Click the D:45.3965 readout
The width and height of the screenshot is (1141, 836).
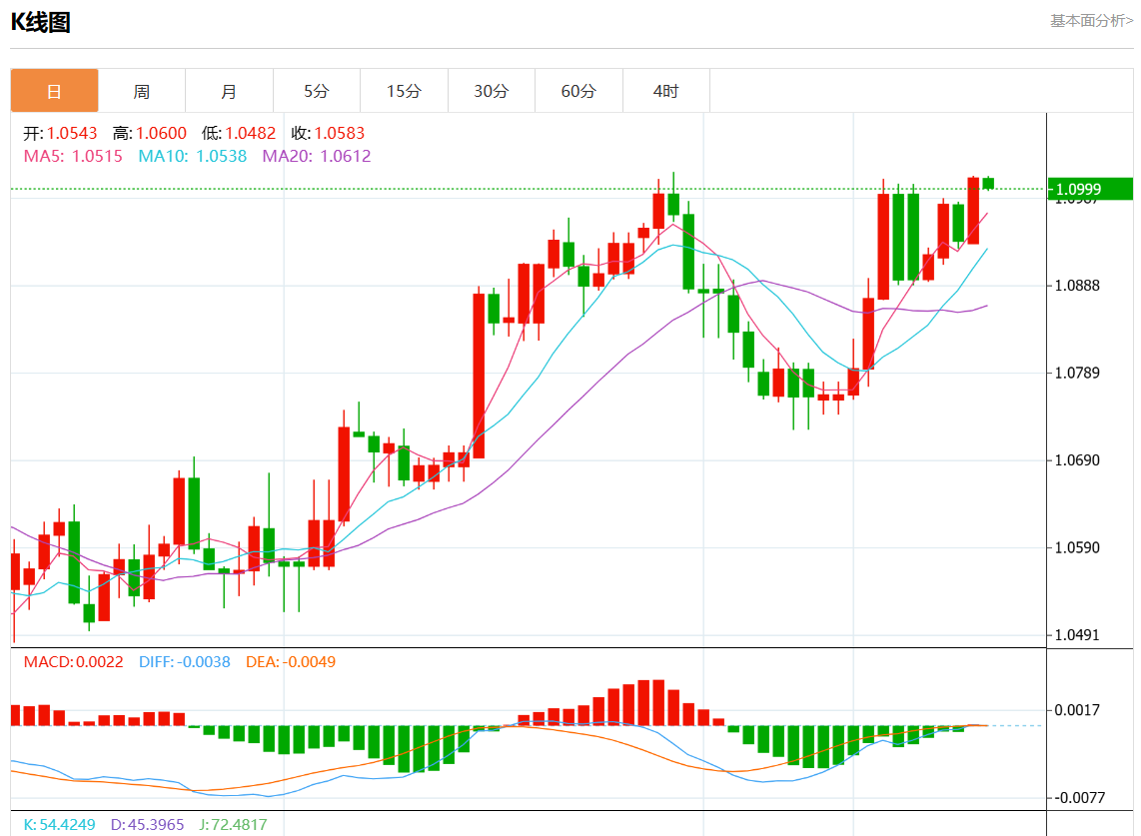coord(147,824)
